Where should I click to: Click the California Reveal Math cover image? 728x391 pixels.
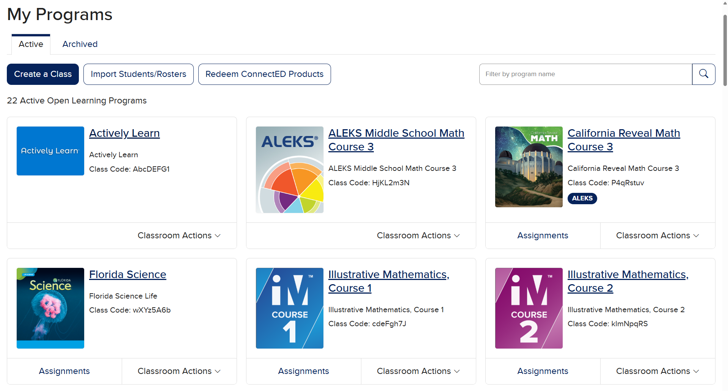click(529, 167)
